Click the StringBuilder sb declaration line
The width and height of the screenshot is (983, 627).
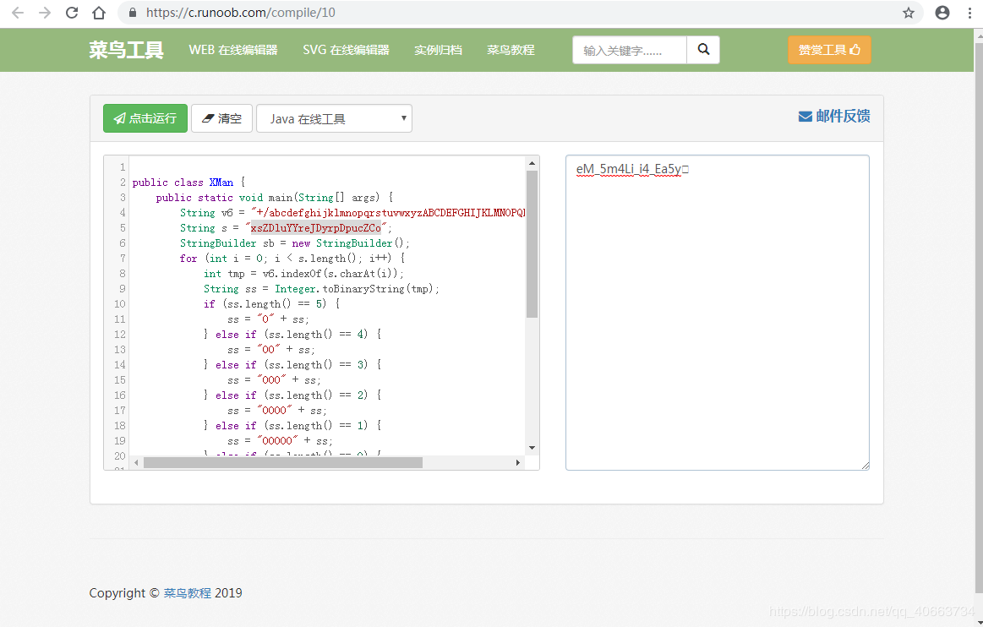(295, 243)
